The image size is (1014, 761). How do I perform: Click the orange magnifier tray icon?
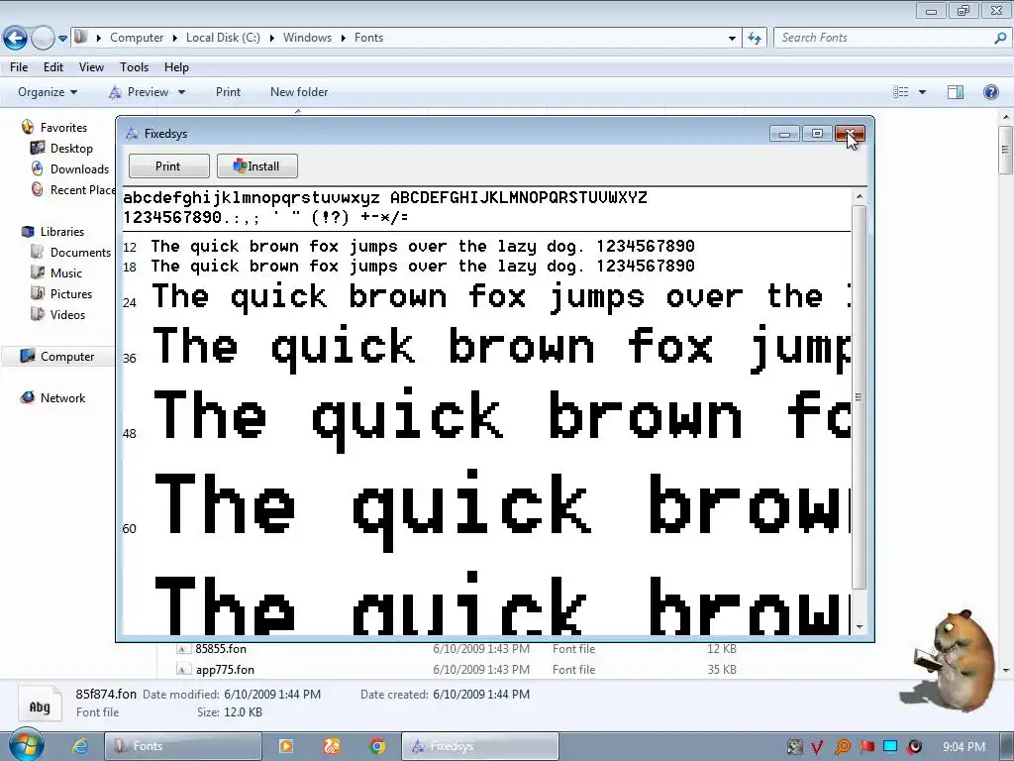tap(842, 747)
